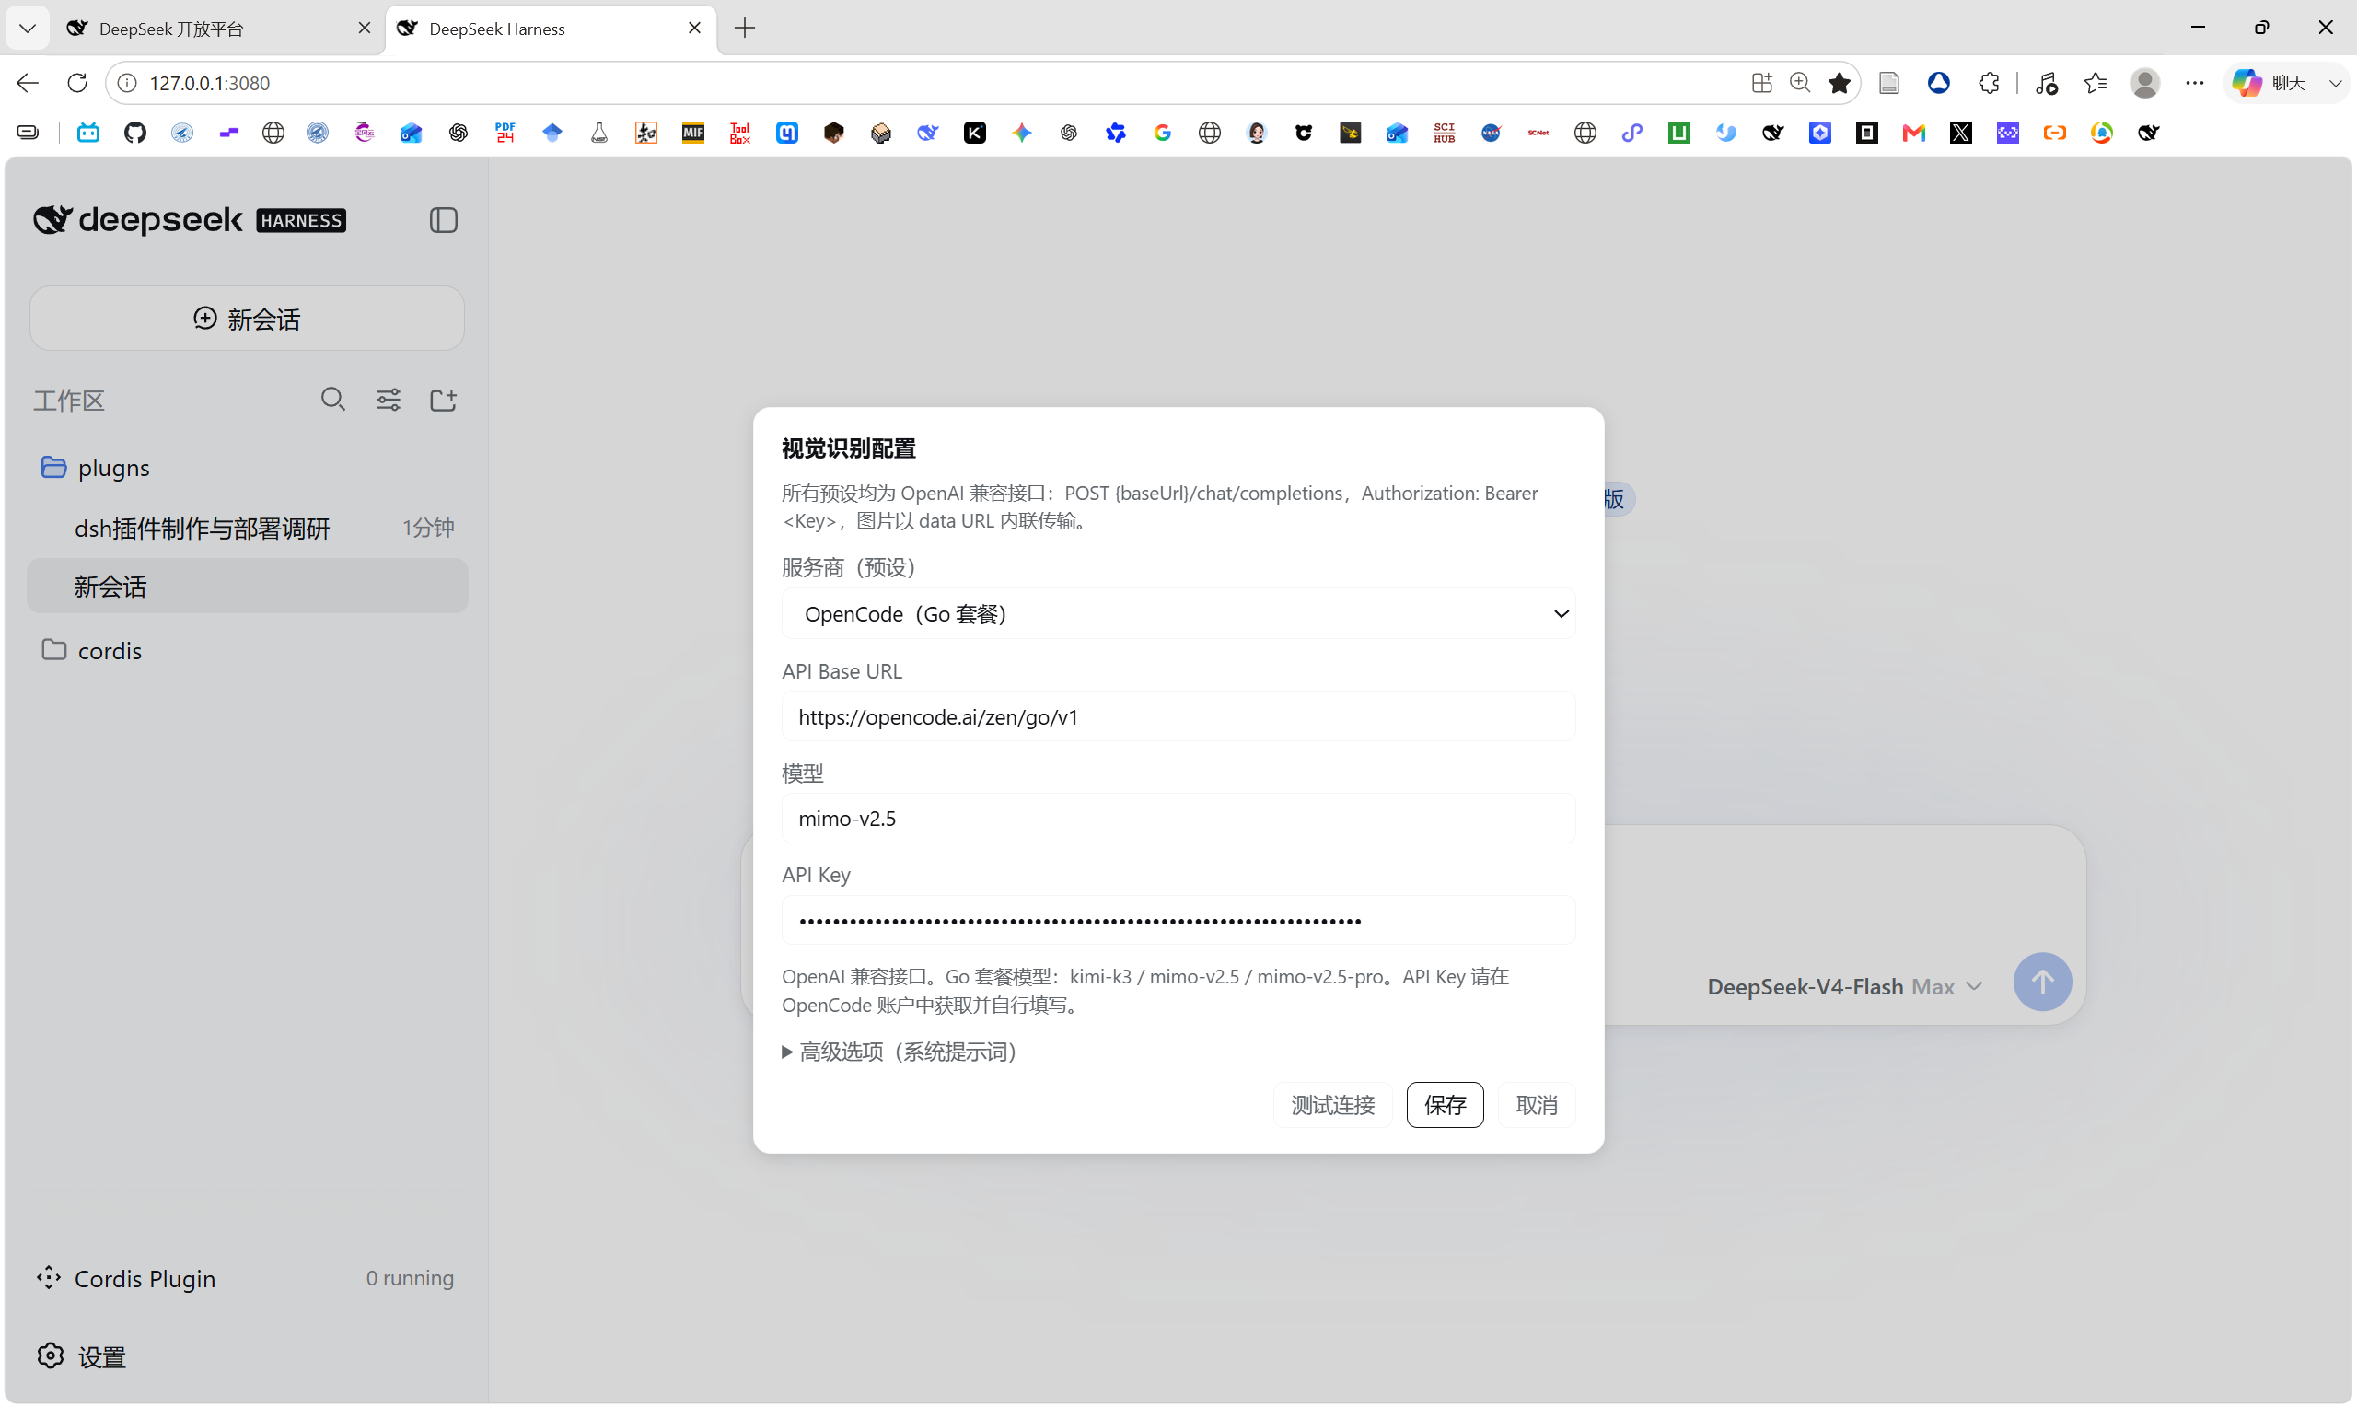Viewport: 2357px width, 1407px height.
Task: Open the 服务商（预设） provider dropdown
Action: click(x=1178, y=613)
